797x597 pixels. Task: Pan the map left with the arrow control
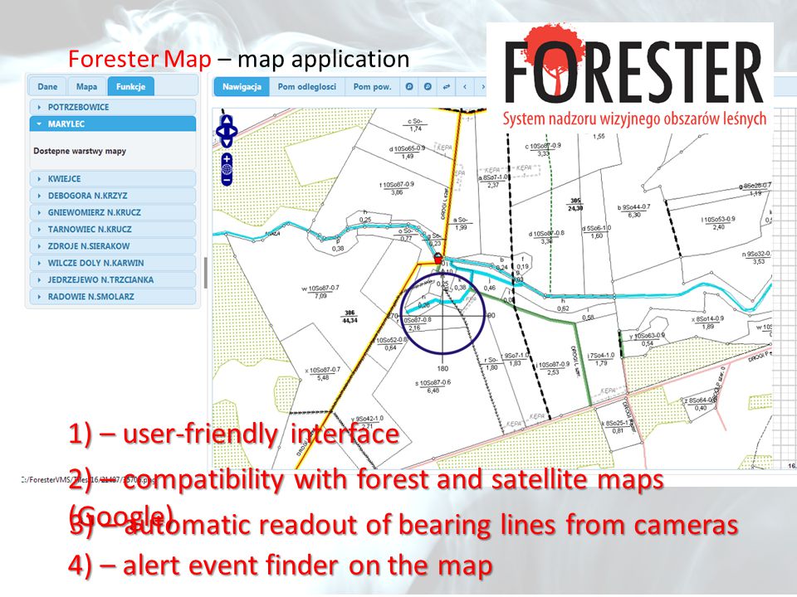pyautogui.click(x=220, y=131)
